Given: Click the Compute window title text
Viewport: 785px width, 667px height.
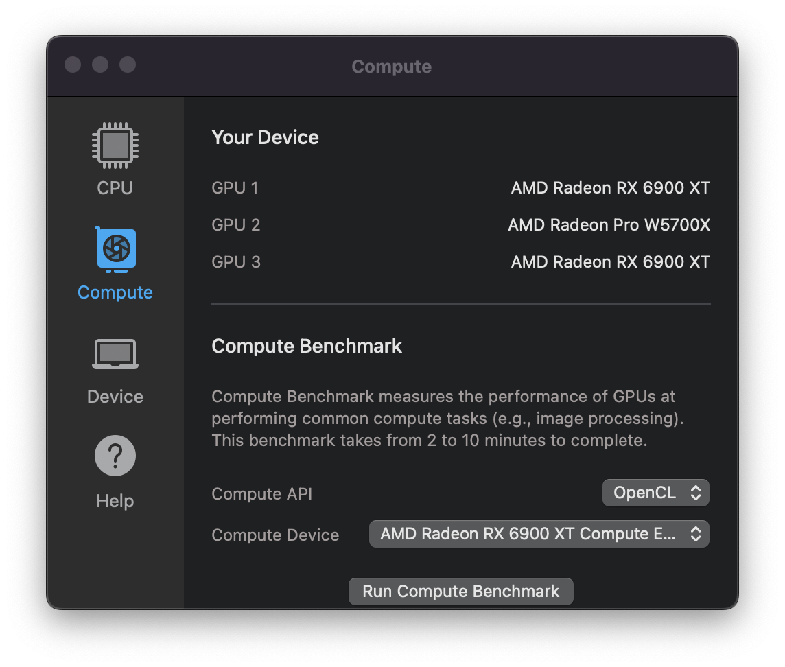Looking at the screenshot, I should (392, 67).
